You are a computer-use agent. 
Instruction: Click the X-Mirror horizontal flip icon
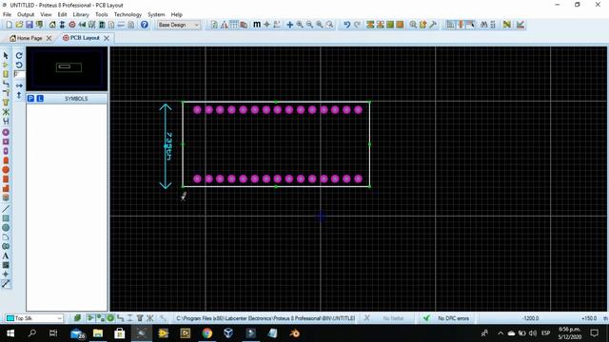pos(19,85)
